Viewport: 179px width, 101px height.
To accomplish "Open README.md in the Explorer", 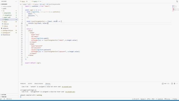I will coord(6,35).
